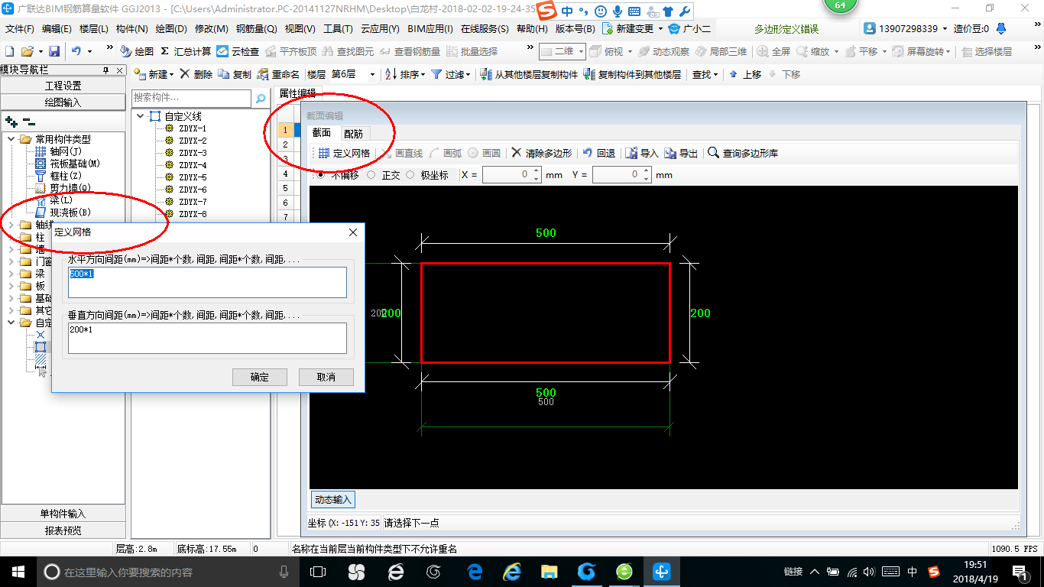Switch to the 截面 tab
This screenshot has width=1044, height=587.
[322, 133]
